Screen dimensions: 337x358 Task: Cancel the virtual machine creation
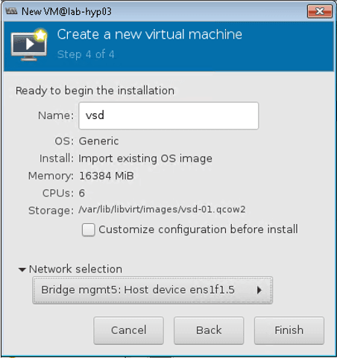128,330
